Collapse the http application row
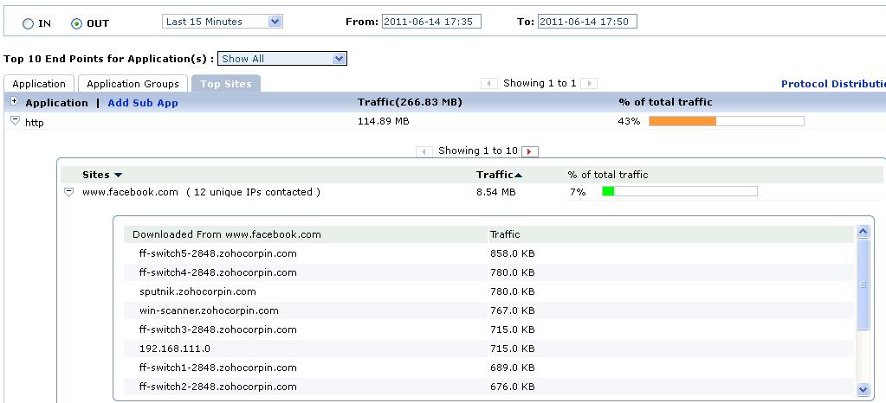The height and width of the screenshot is (403, 886). pyautogui.click(x=16, y=121)
